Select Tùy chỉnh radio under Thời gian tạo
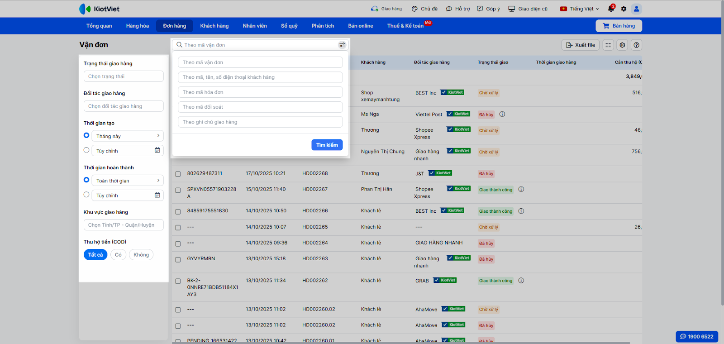Image resolution: width=724 pixels, height=344 pixels. click(x=86, y=150)
